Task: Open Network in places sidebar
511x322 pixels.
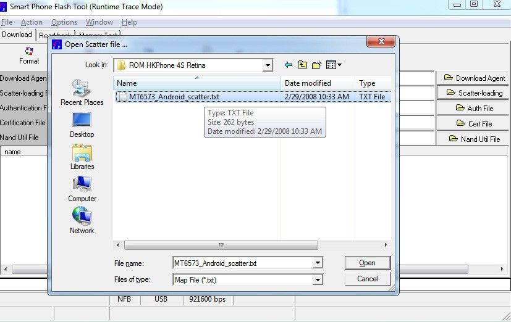Action: point(82,220)
